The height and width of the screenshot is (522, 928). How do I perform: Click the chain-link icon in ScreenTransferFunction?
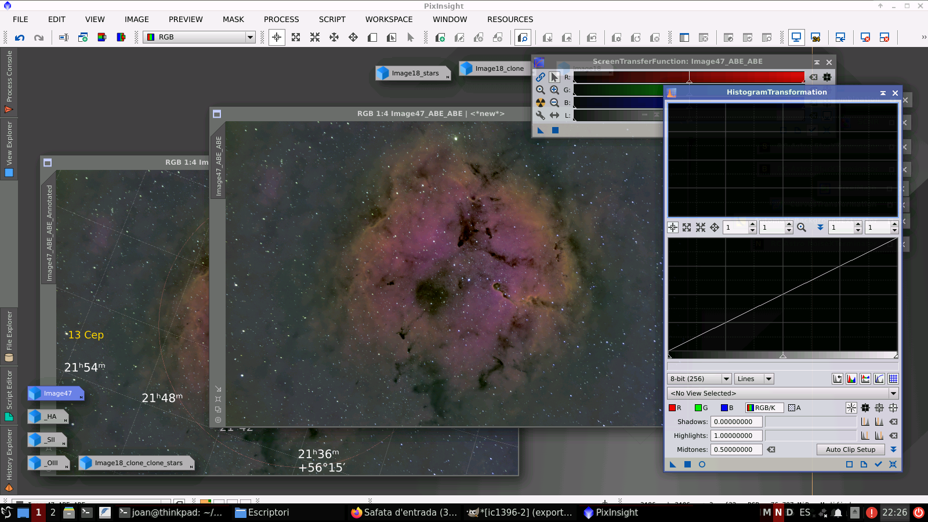(x=540, y=77)
